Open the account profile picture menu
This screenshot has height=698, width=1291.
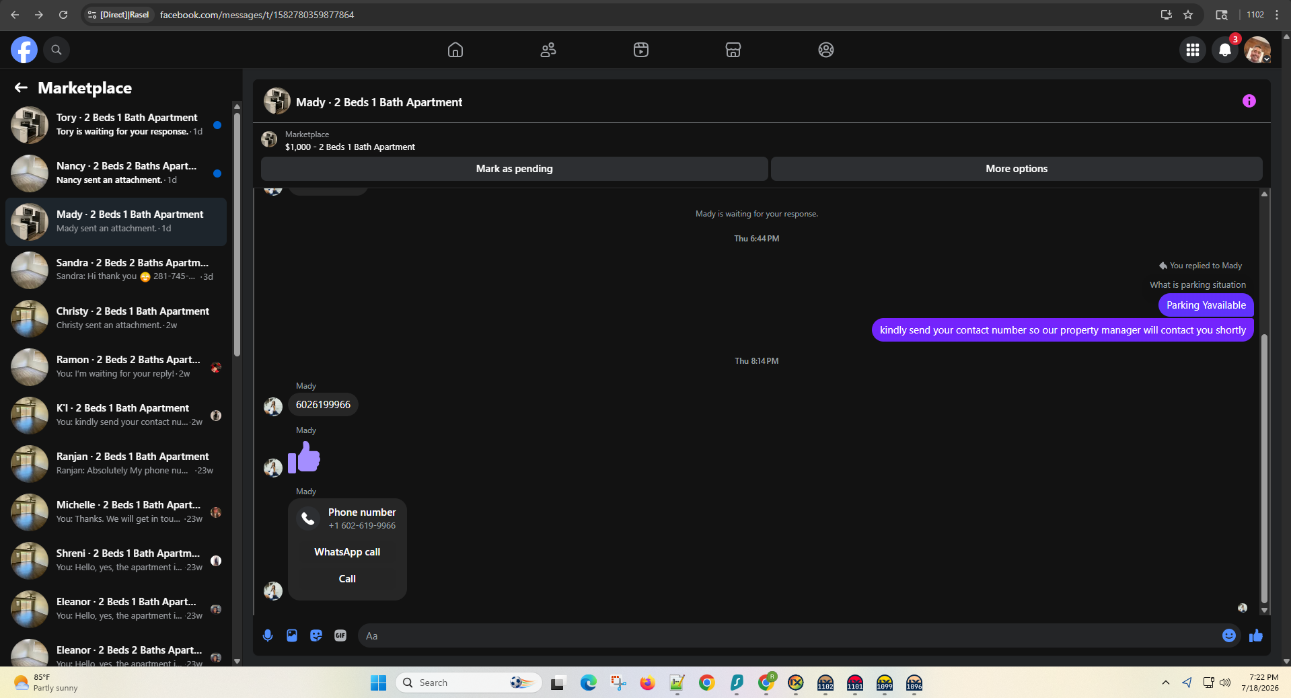coord(1257,50)
